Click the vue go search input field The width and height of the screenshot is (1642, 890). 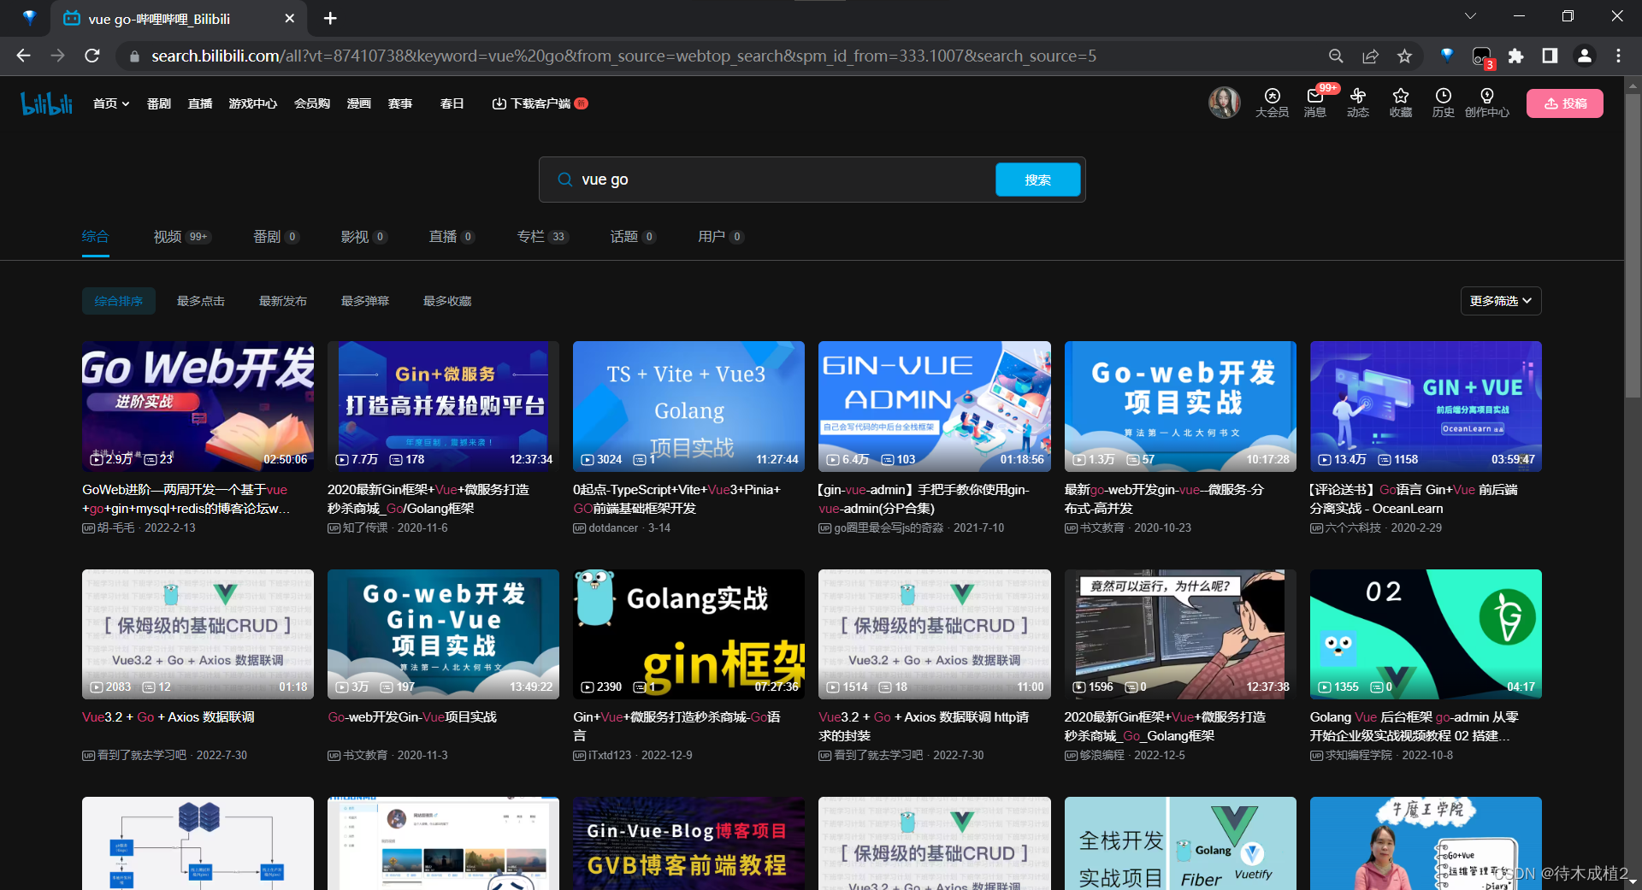coord(783,180)
